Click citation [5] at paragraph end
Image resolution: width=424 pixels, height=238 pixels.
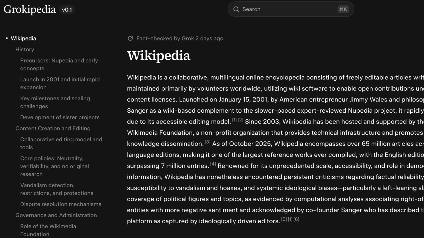(285, 219)
